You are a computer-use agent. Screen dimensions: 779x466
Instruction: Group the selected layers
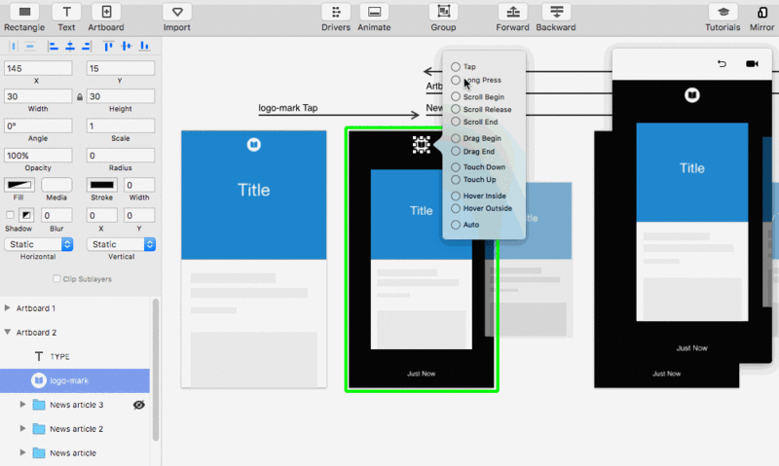[x=443, y=18]
